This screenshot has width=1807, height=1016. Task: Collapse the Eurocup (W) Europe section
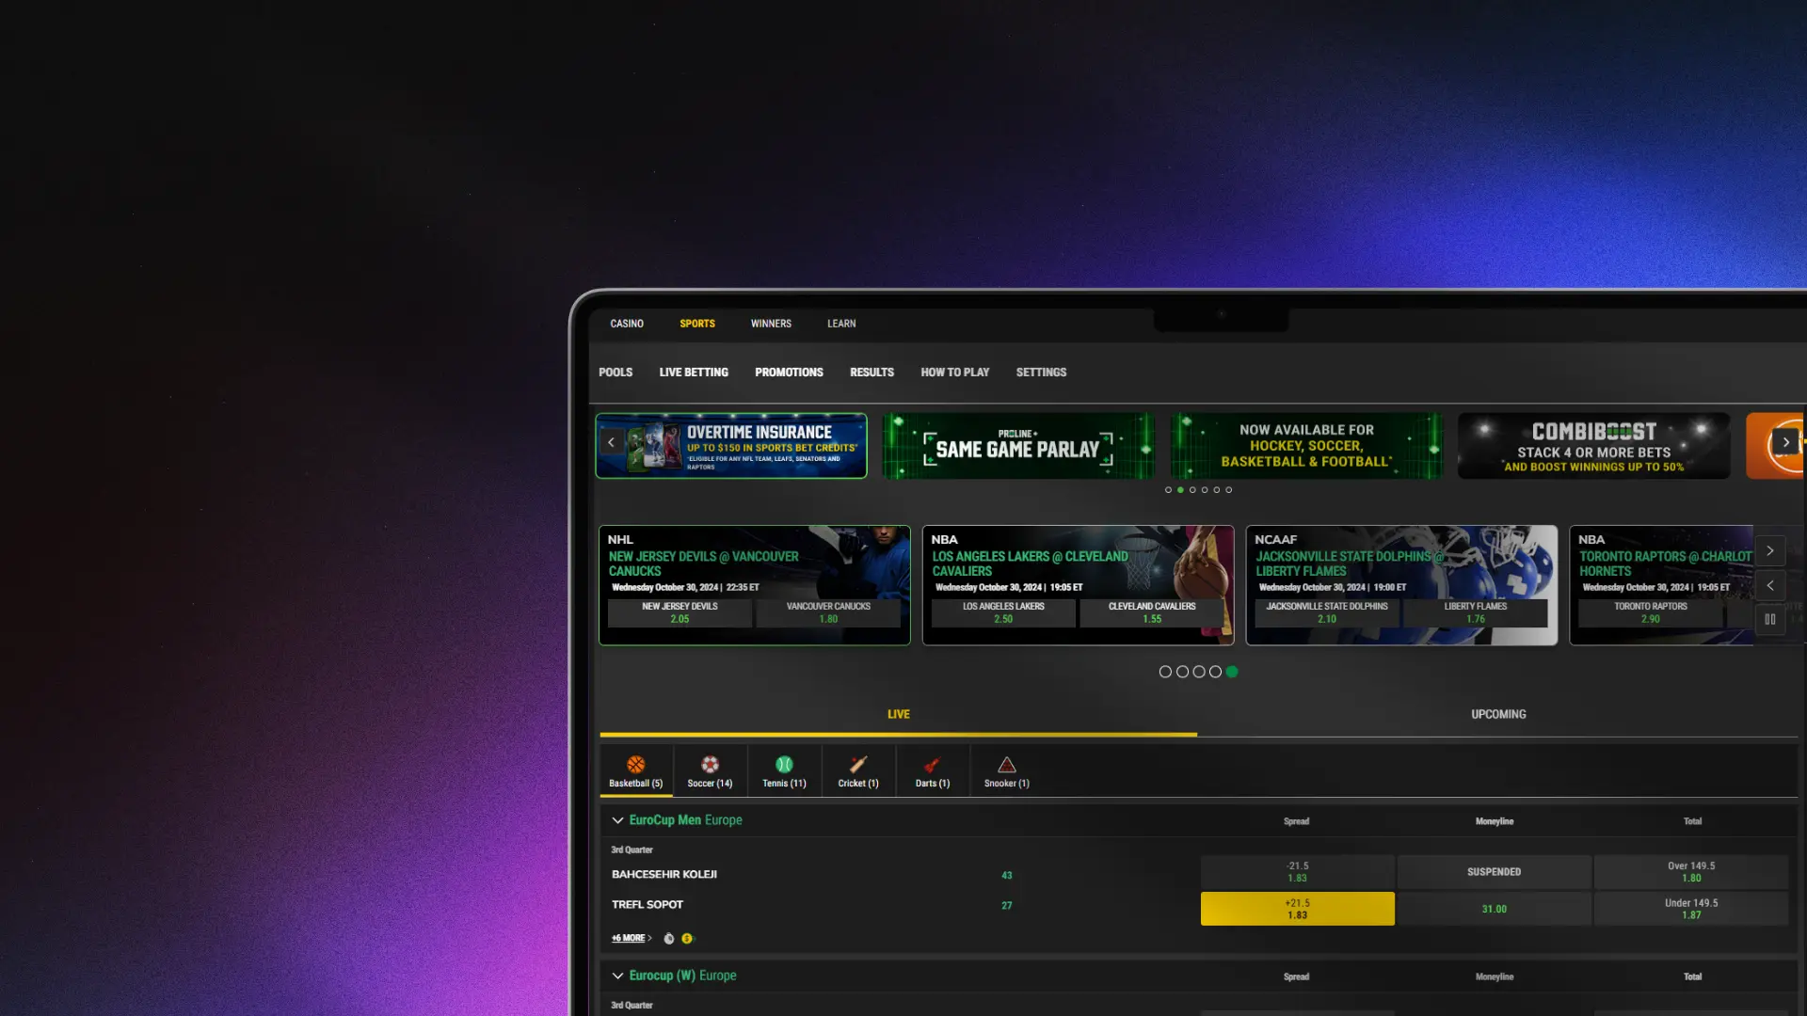(617, 976)
